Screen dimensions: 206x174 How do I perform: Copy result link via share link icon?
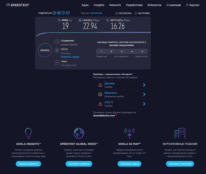pos(55,13)
